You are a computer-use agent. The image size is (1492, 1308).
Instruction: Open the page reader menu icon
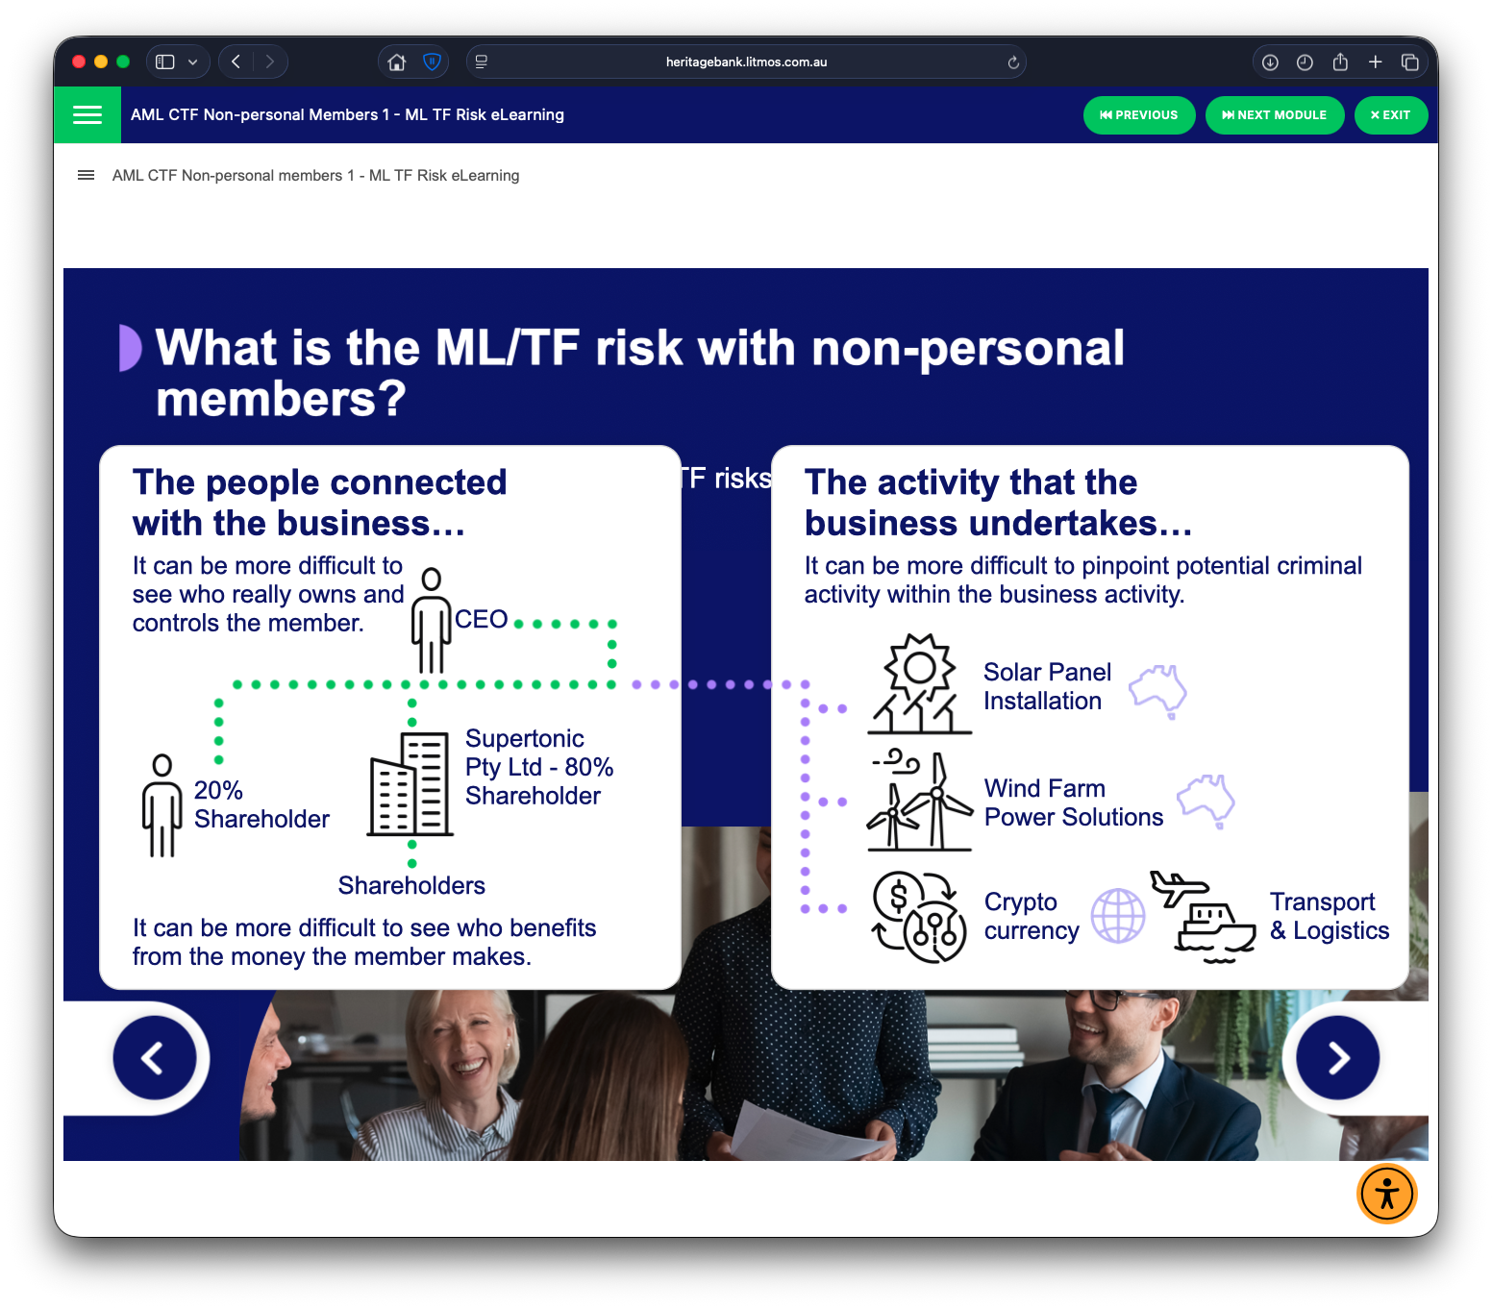482,62
